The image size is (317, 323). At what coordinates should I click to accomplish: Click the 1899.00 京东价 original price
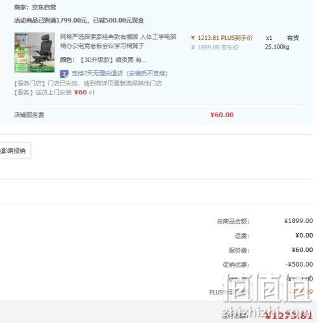[215, 47]
